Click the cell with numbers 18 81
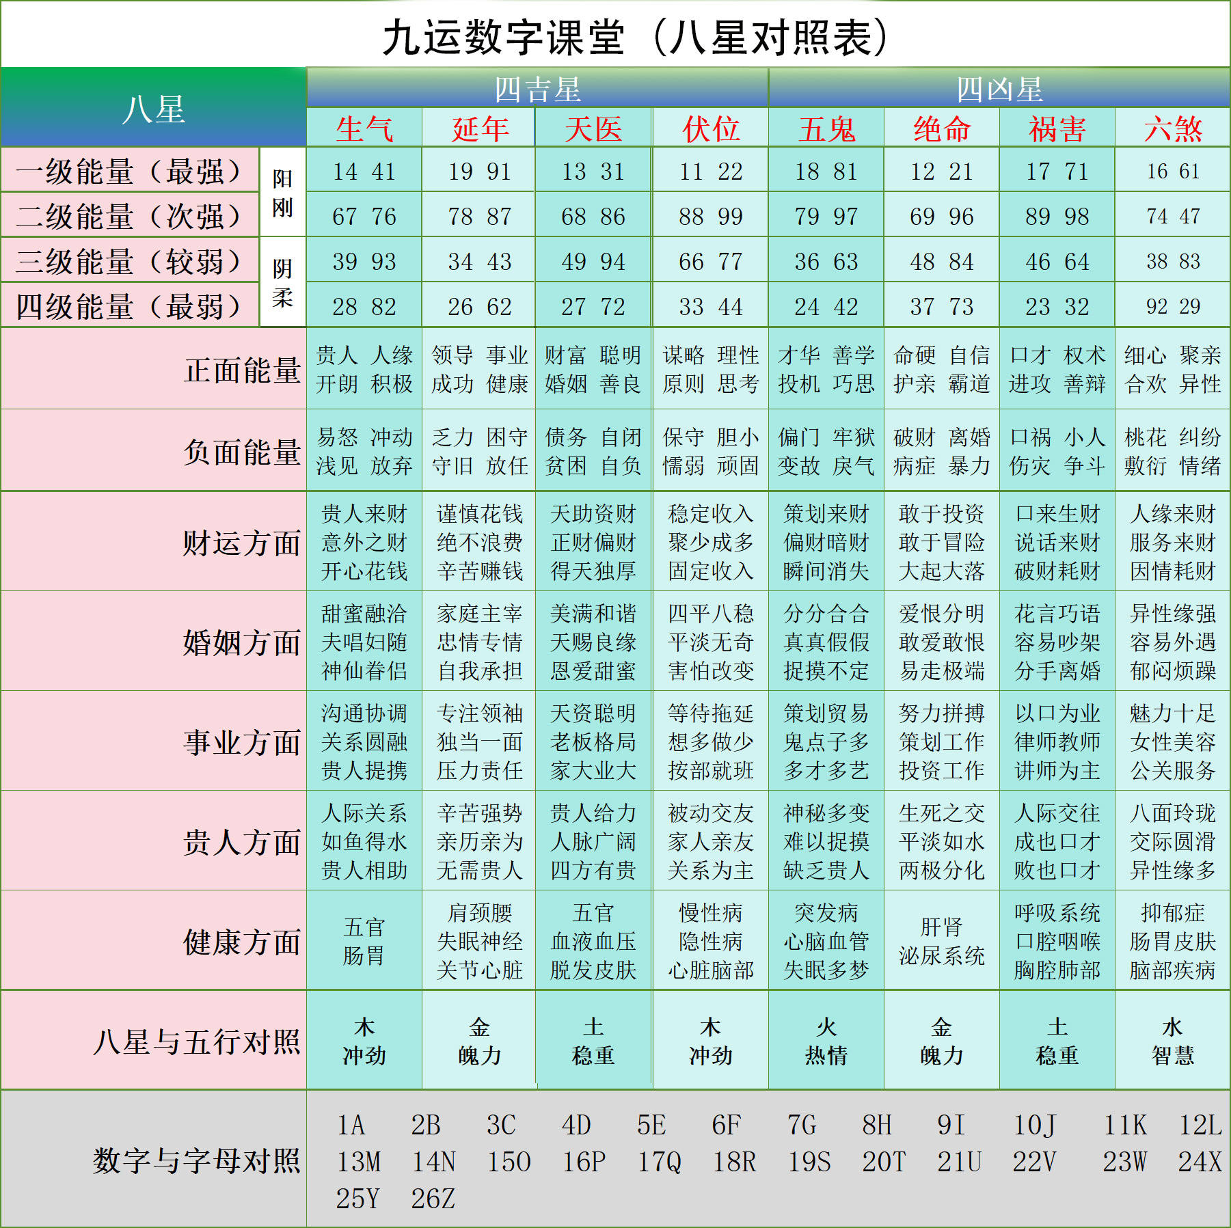This screenshot has height=1228, width=1231. 826,170
